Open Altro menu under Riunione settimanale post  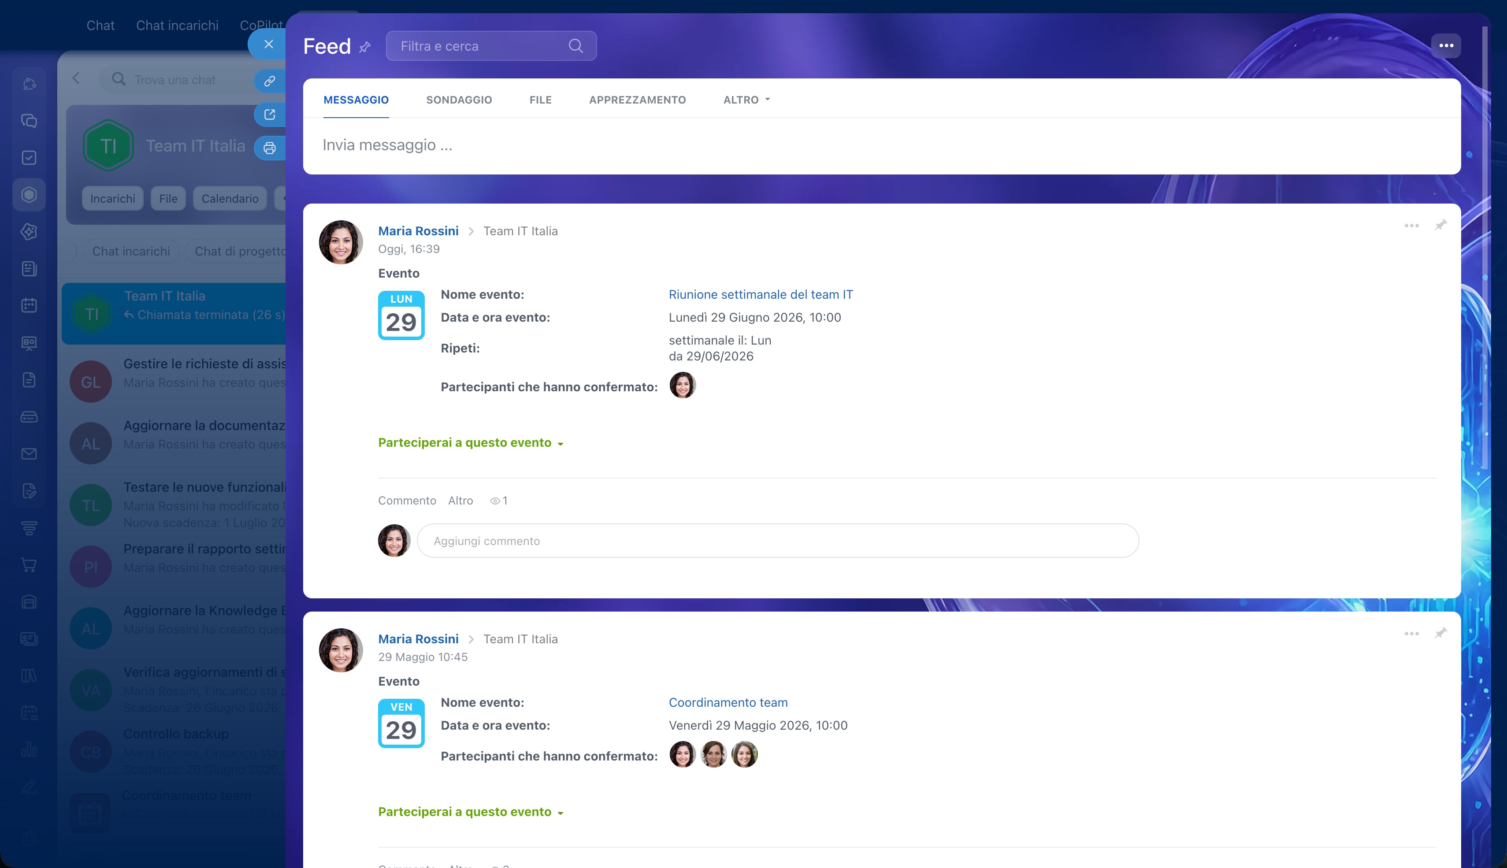(x=460, y=501)
